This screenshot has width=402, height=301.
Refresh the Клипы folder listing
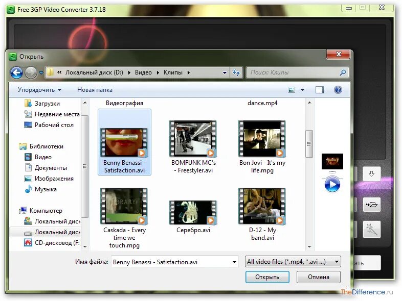[x=236, y=73]
